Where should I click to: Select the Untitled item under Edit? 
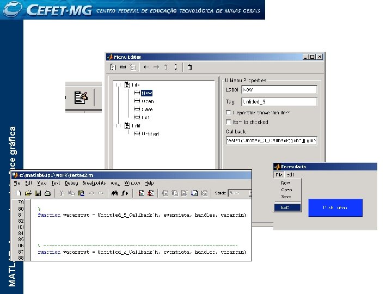tap(146, 134)
